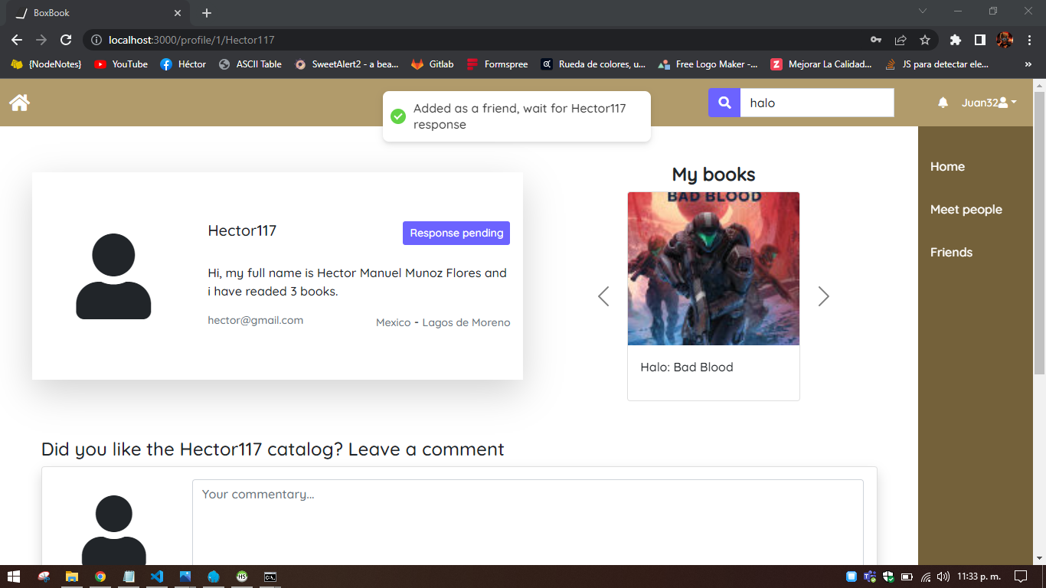Screen dimensions: 1046x588
Task: Bookmark this page with star icon
Action: coord(925,40)
